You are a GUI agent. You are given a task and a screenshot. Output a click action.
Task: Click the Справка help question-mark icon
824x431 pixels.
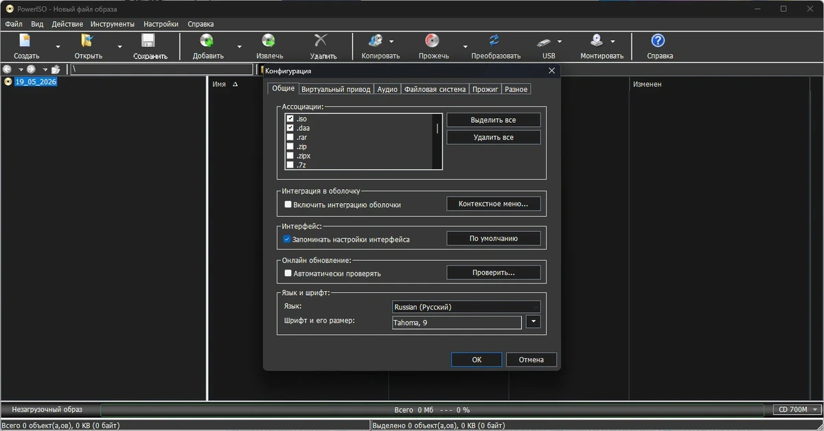pos(659,41)
